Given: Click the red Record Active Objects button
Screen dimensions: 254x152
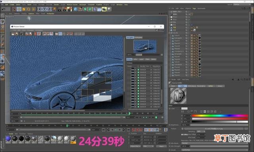Looking at the screenshot, I should click(x=133, y=130).
